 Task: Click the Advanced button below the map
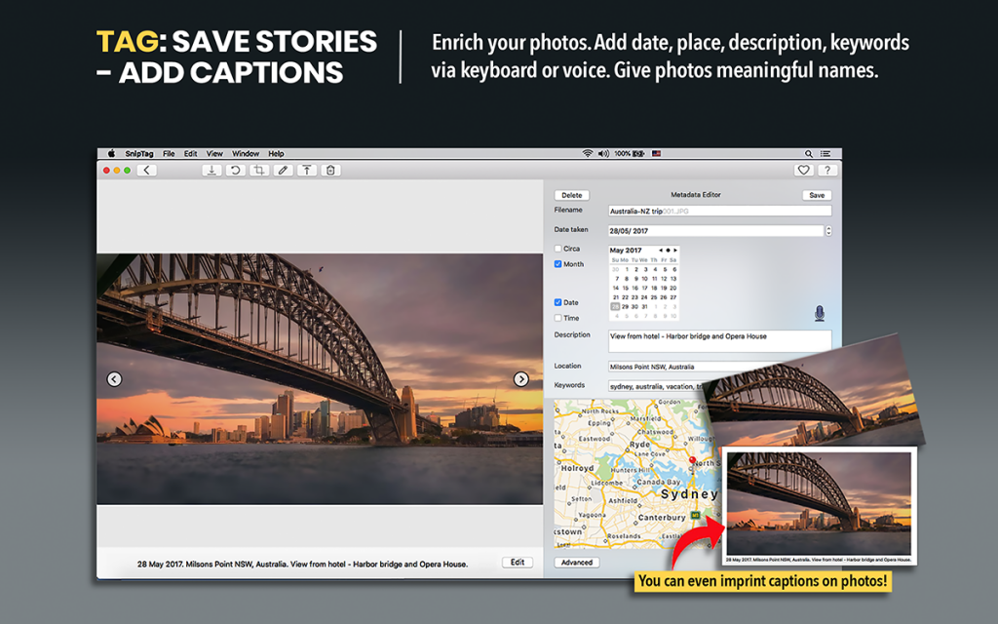pos(576,563)
